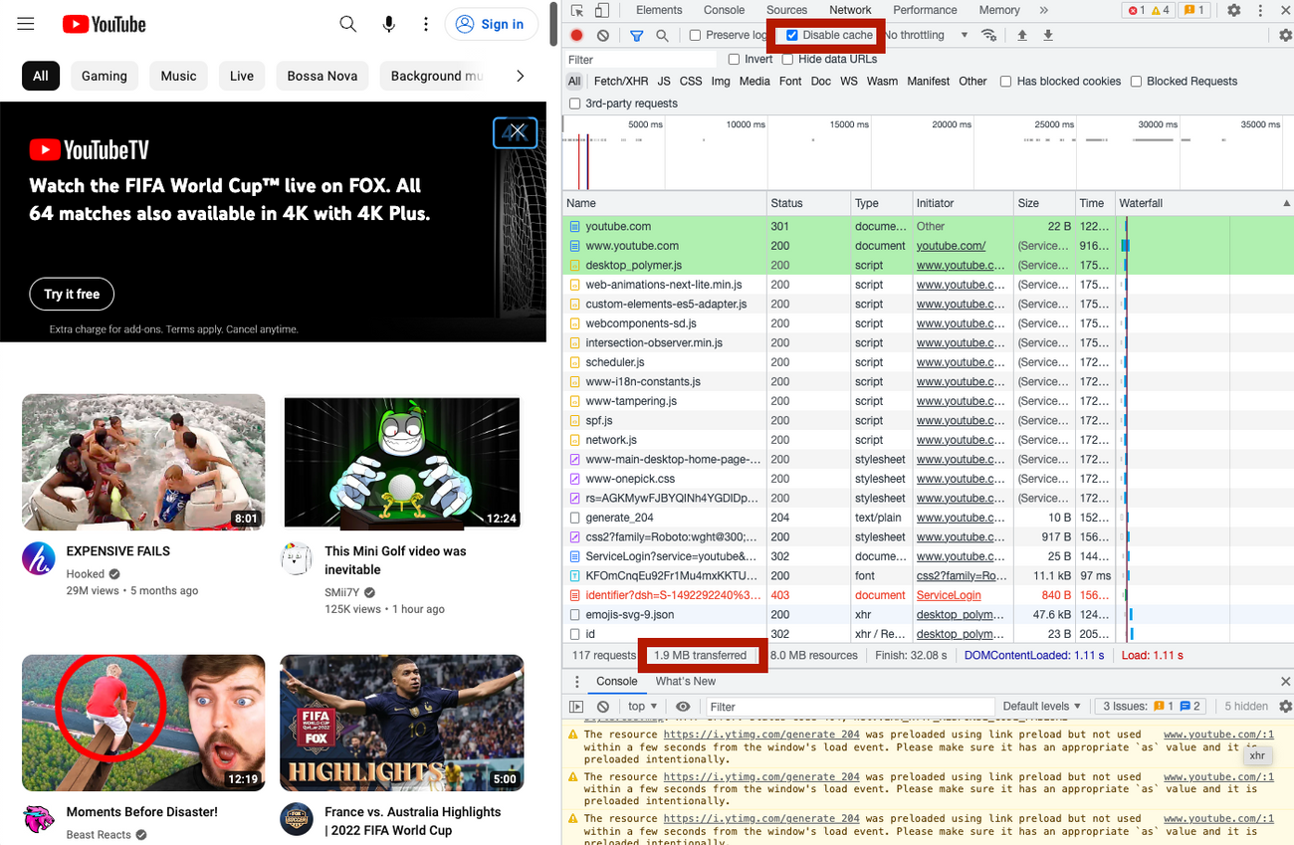Open the console top context selector
Viewport: 1294px width, 845px height.
[x=643, y=707]
